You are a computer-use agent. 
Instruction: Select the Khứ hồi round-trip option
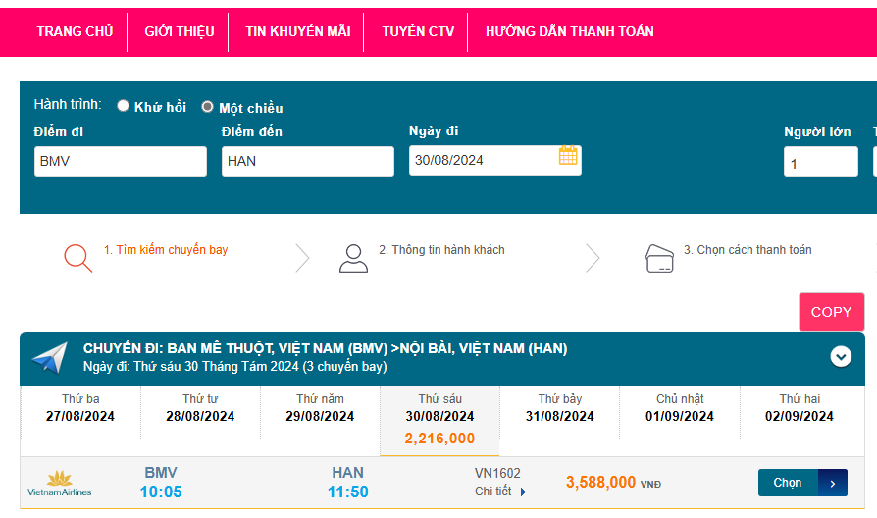point(124,106)
